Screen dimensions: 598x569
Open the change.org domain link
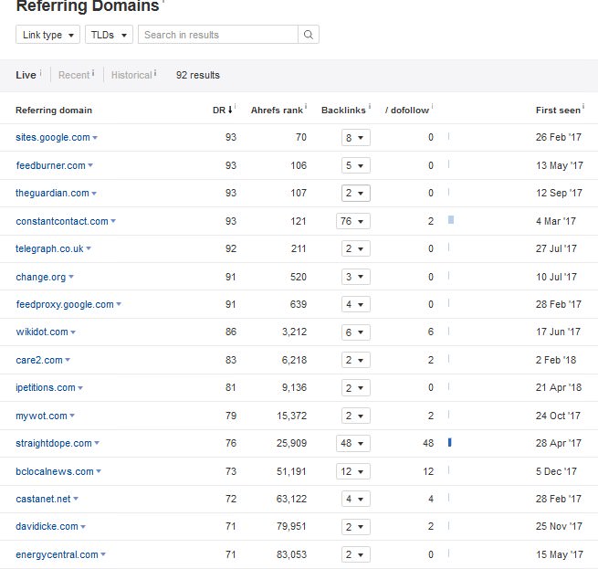click(x=41, y=277)
